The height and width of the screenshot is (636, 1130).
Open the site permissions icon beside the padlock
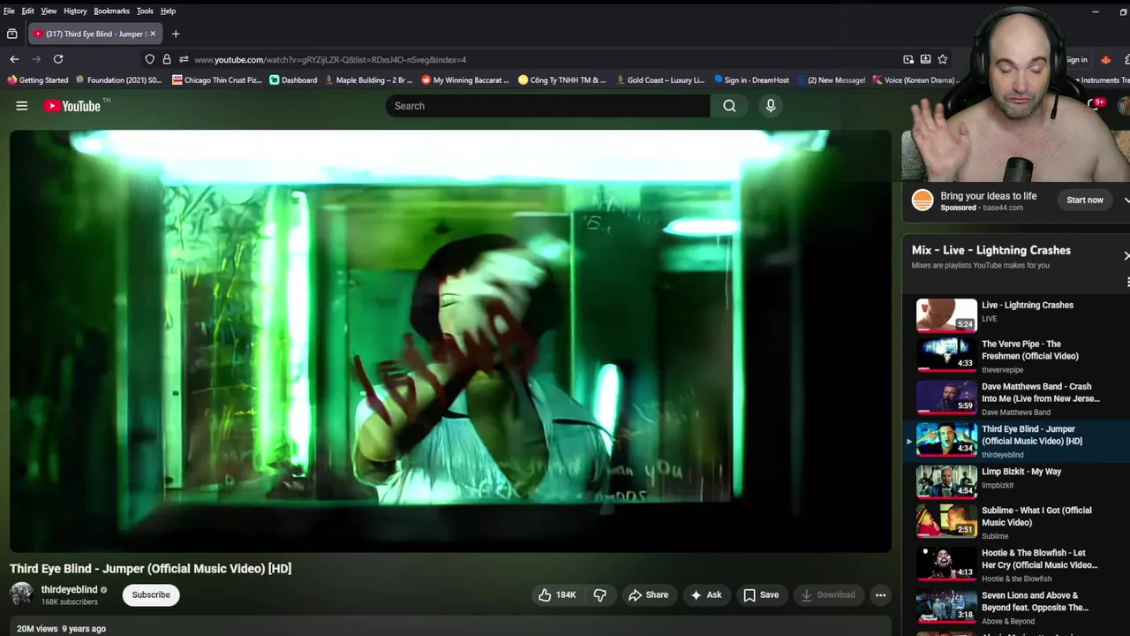coord(184,59)
